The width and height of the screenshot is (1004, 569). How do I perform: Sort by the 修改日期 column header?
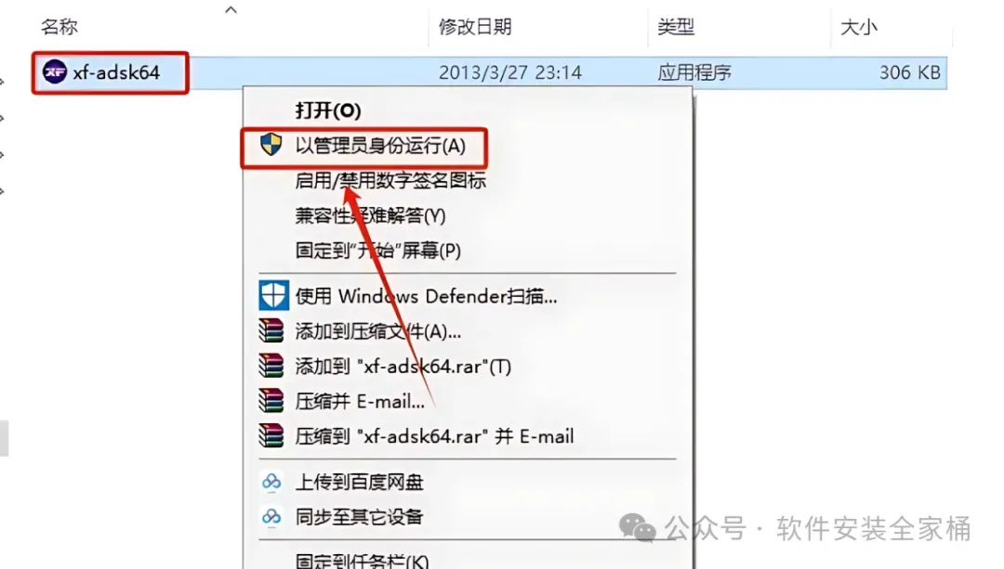coord(474,27)
